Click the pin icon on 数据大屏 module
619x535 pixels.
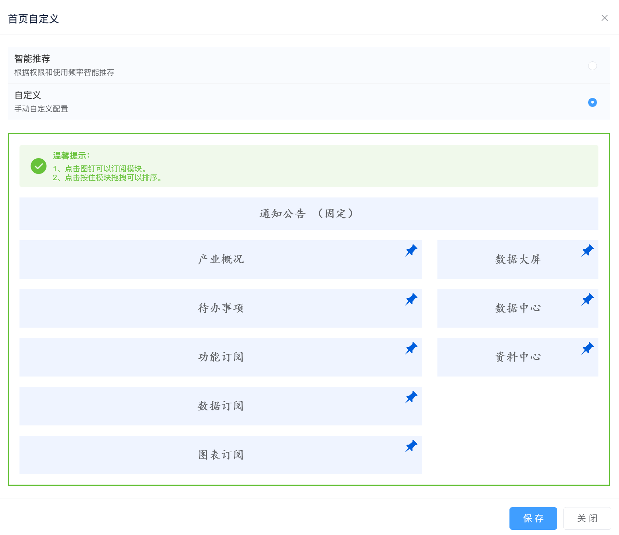(x=587, y=251)
